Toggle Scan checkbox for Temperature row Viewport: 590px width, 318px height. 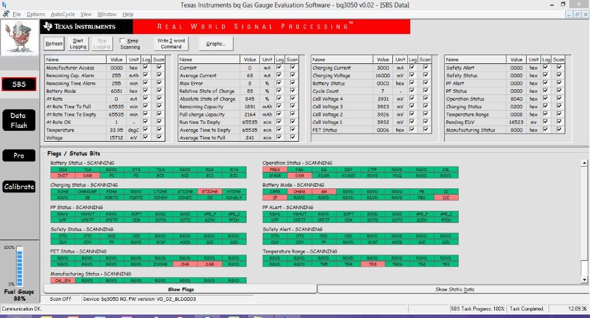tap(159, 130)
